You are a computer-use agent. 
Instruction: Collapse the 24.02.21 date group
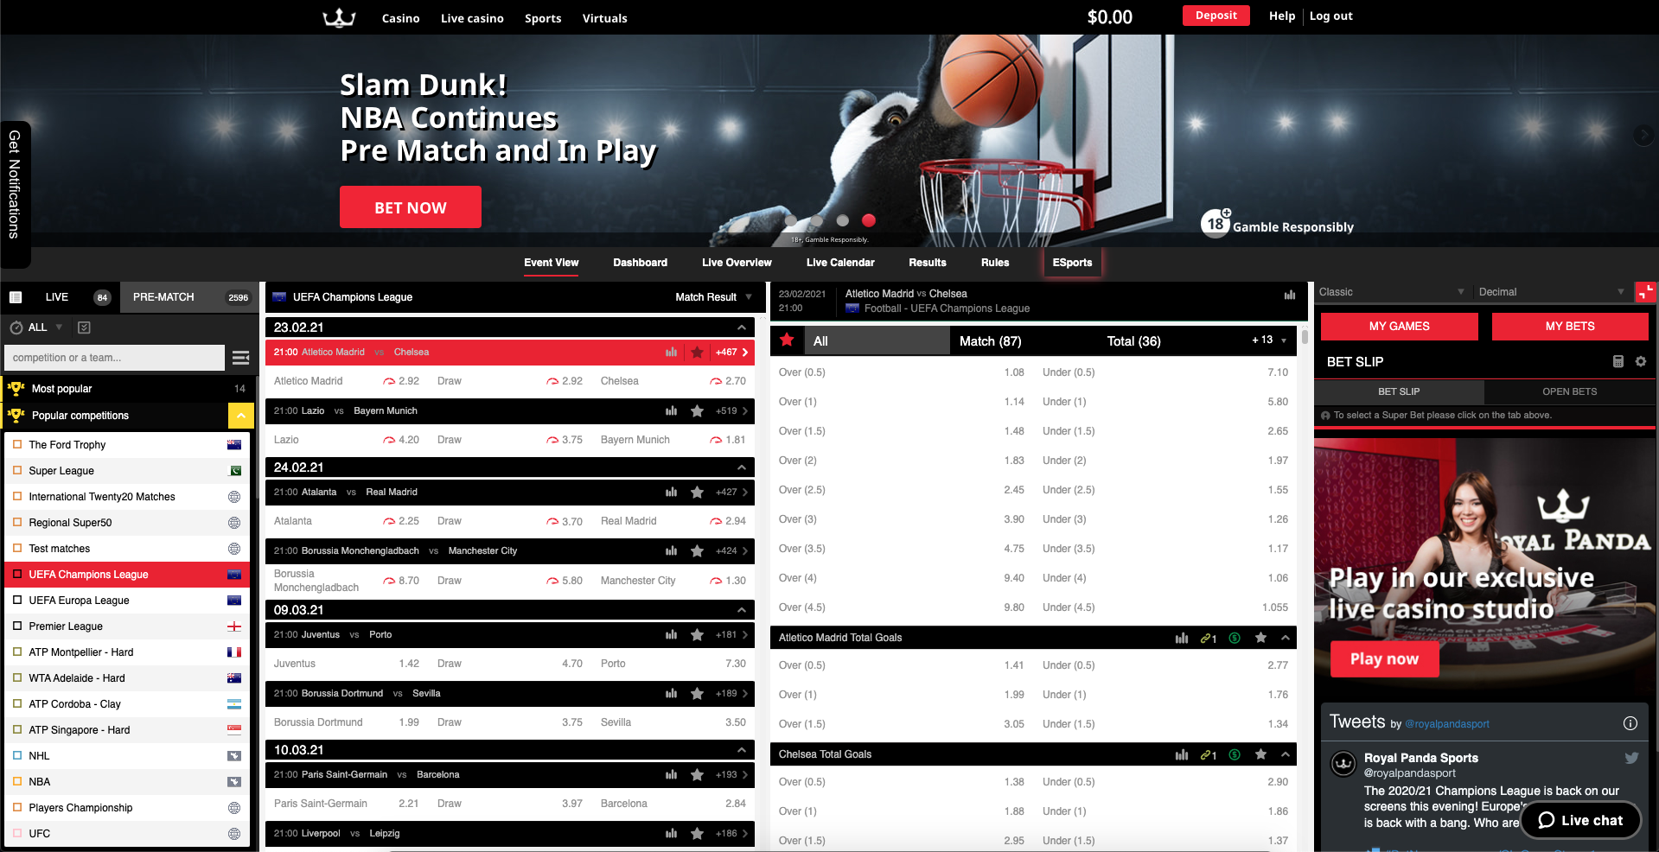click(x=741, y=467)
